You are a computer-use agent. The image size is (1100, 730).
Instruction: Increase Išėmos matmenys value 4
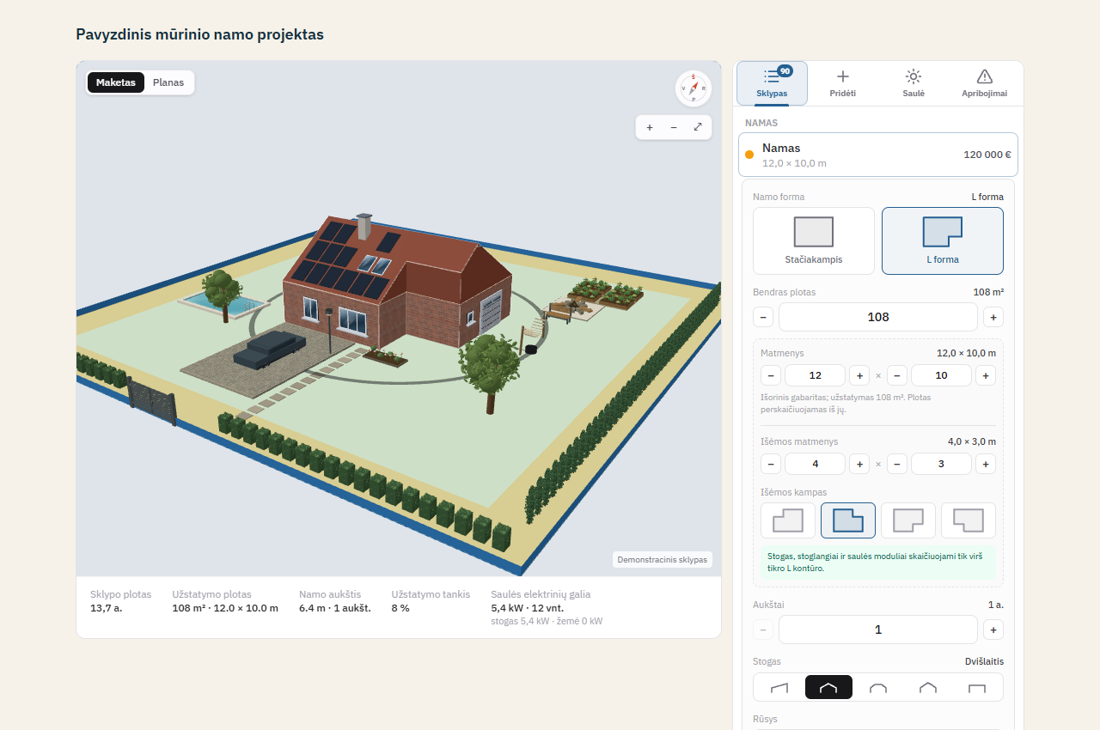click(x=859, y=464)
